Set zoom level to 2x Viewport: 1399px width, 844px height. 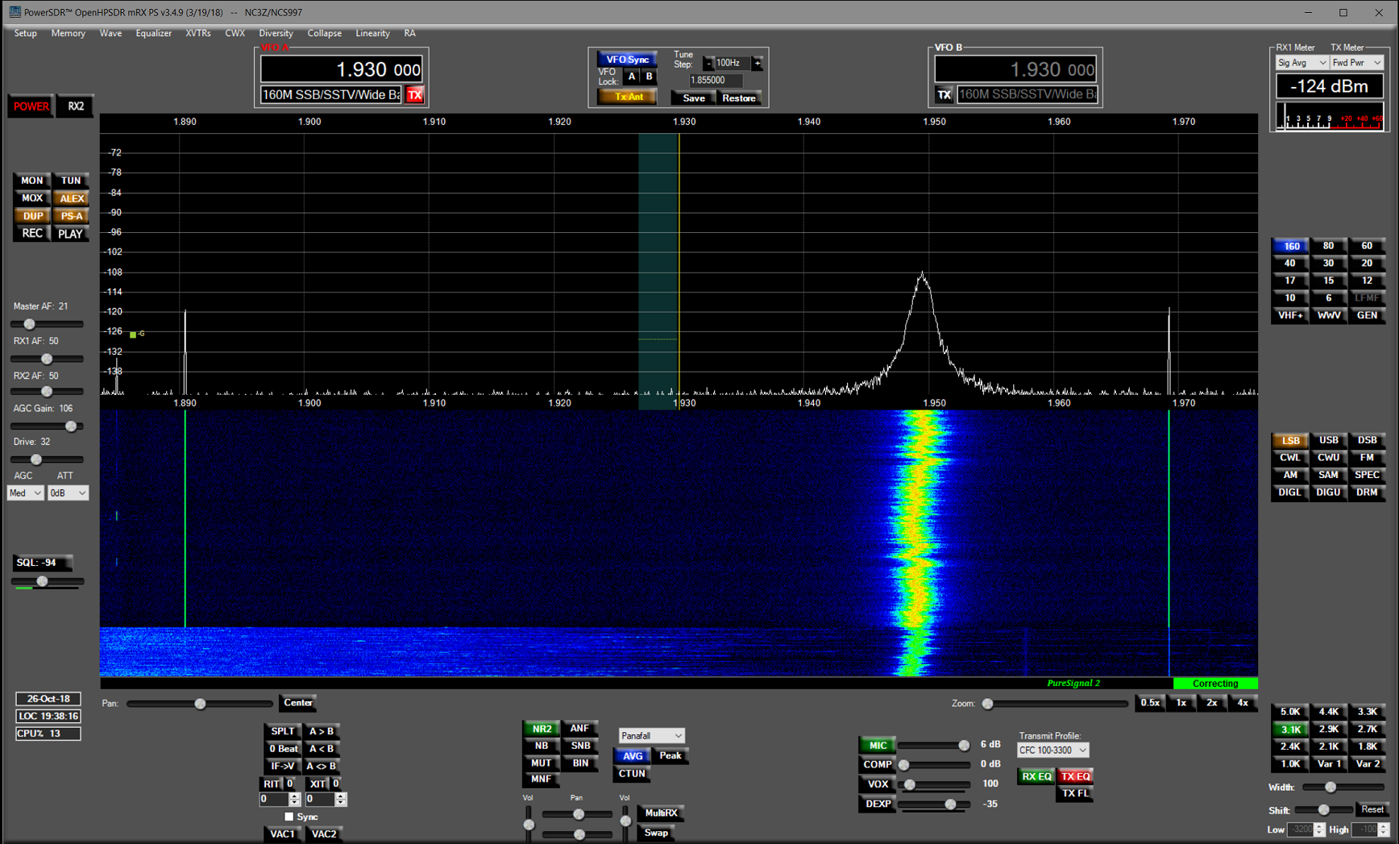click(x=1211, y=703)
